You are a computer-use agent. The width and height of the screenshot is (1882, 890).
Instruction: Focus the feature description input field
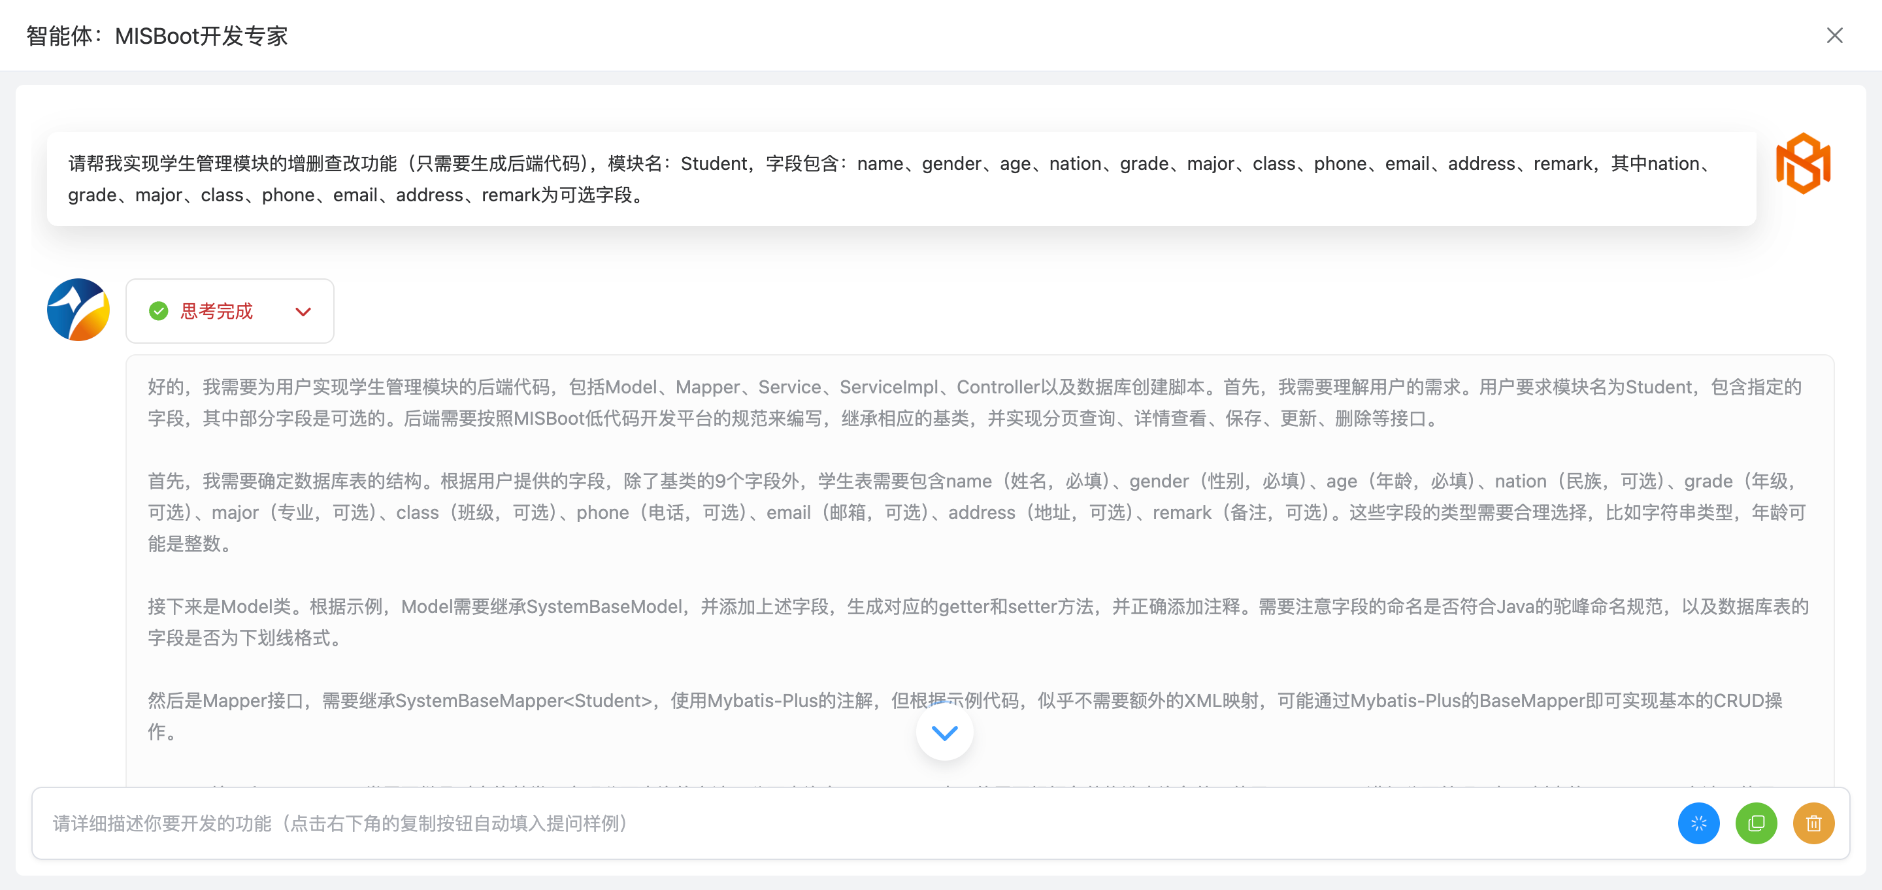click(x=855, y=823)
